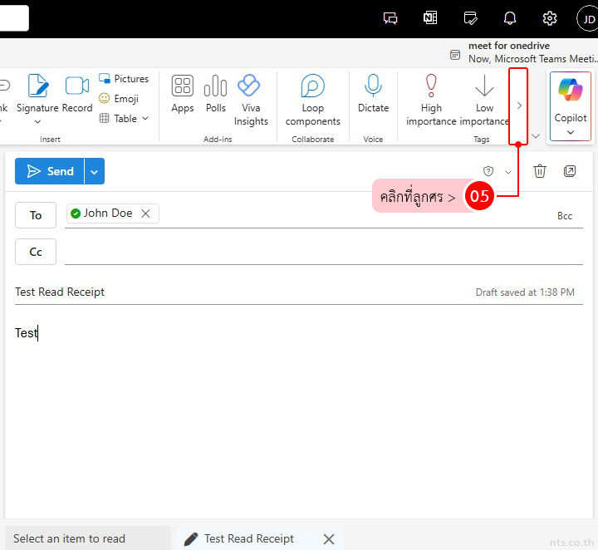Open the meet for onedrive reminder

point(532,52)
